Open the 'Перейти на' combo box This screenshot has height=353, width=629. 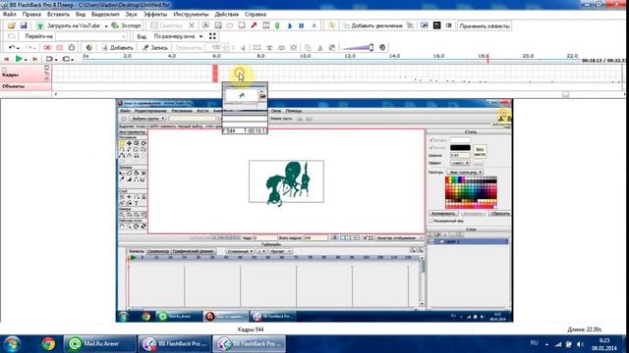coord(91,36)
